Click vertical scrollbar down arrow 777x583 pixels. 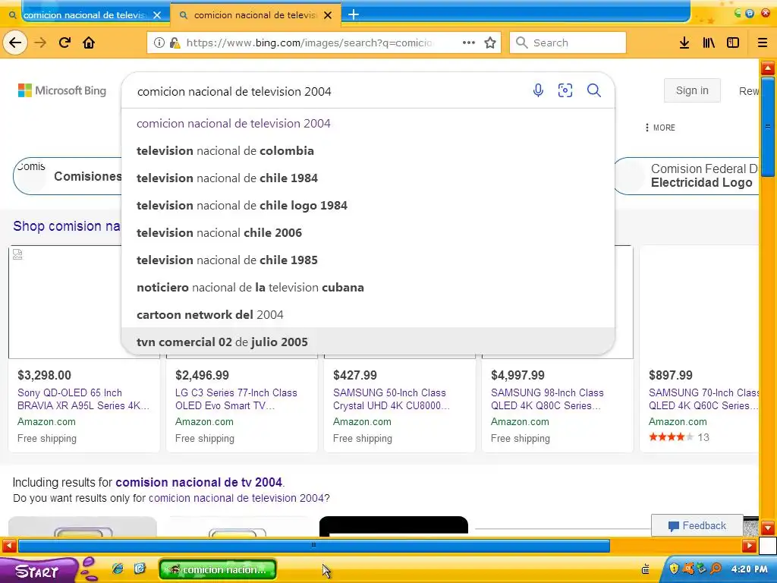click(768, 528)
